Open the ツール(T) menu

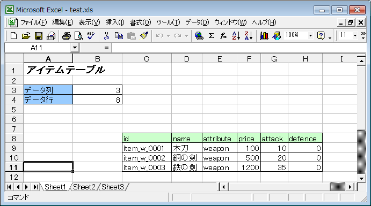point(168,22)
